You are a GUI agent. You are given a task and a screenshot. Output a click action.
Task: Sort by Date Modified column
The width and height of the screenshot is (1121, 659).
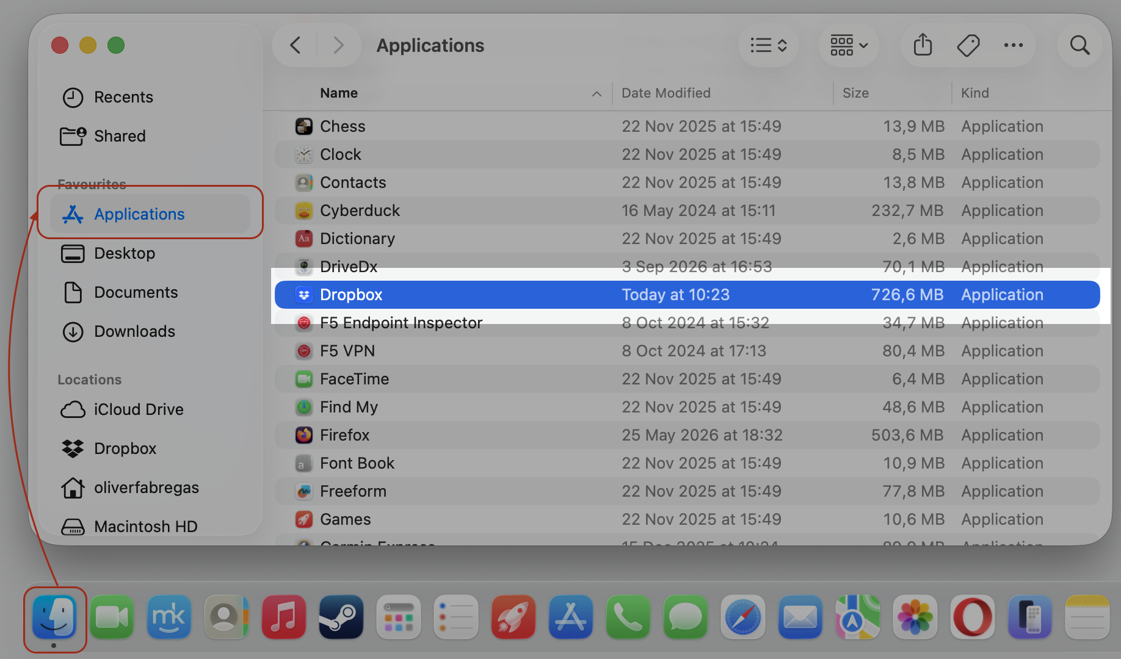[666, 93]
